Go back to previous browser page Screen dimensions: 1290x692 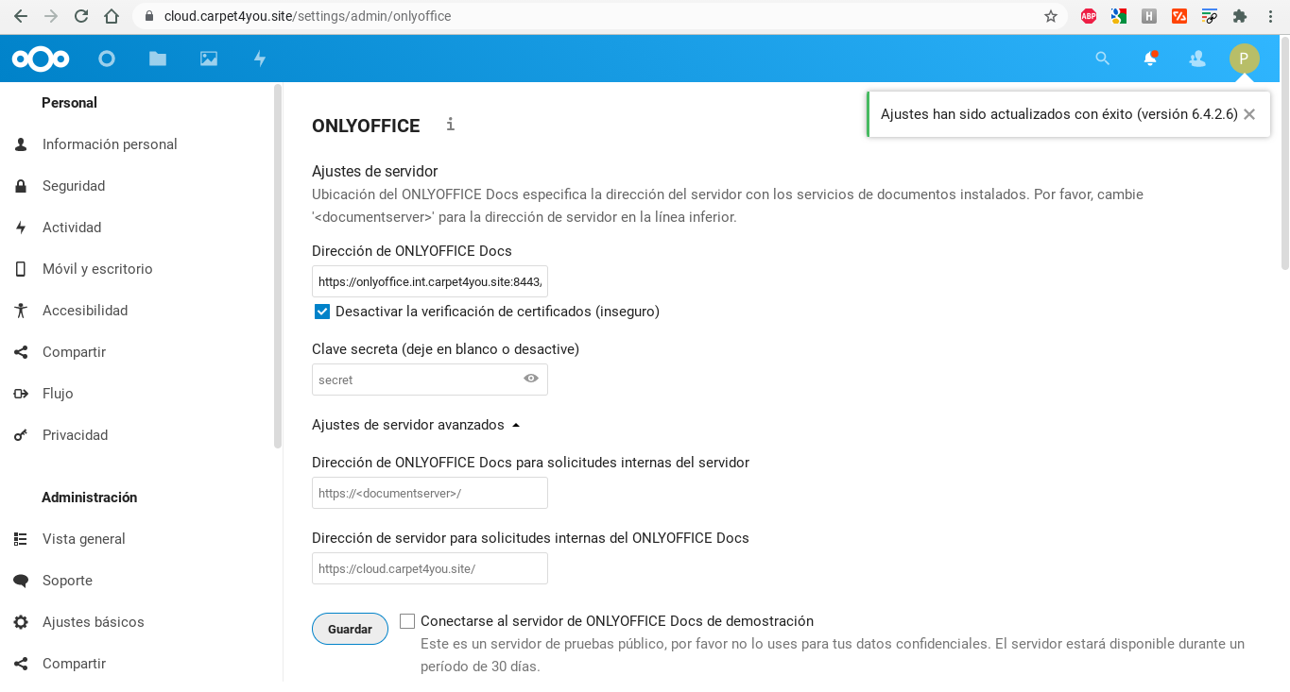[21, 16]
